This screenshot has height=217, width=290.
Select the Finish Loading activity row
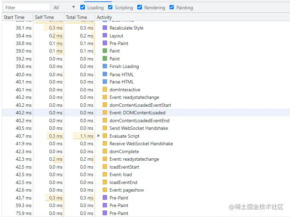tap(146, 66)
